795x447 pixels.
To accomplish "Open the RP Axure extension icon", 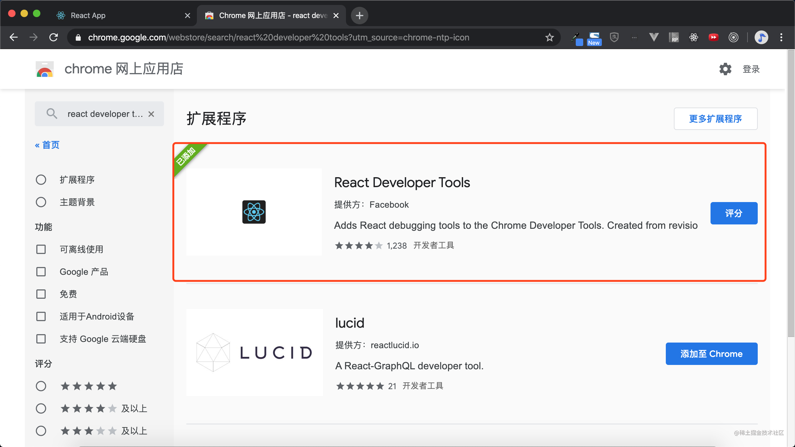I will click(x=674, y=37).
